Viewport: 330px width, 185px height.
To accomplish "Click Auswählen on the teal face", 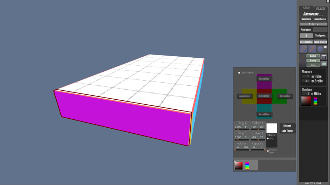I will tap(264, 114).
